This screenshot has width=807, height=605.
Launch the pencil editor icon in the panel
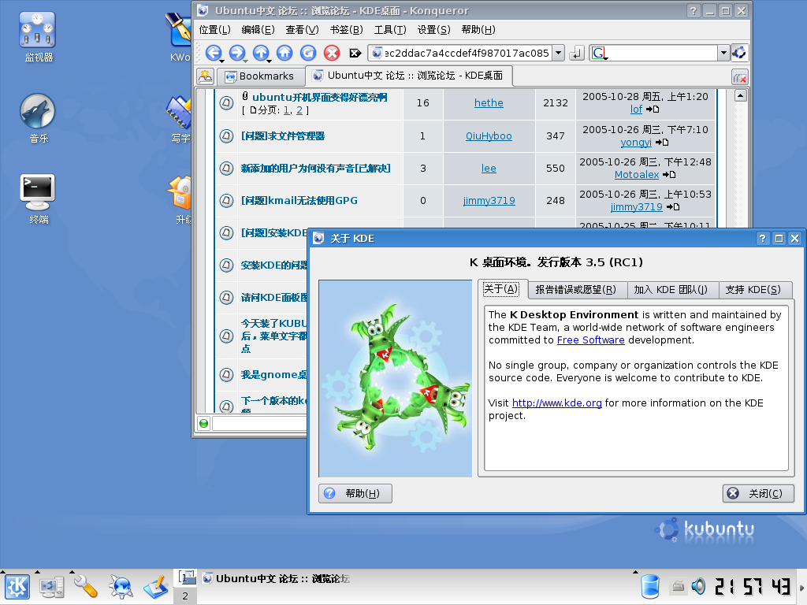156,587
